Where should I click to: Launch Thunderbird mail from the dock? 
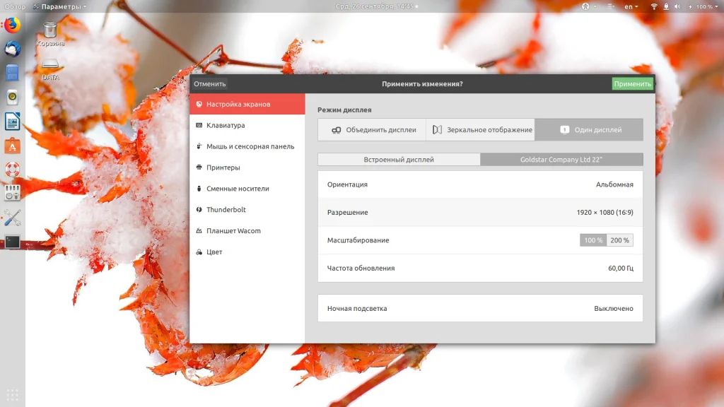[13, 49]
